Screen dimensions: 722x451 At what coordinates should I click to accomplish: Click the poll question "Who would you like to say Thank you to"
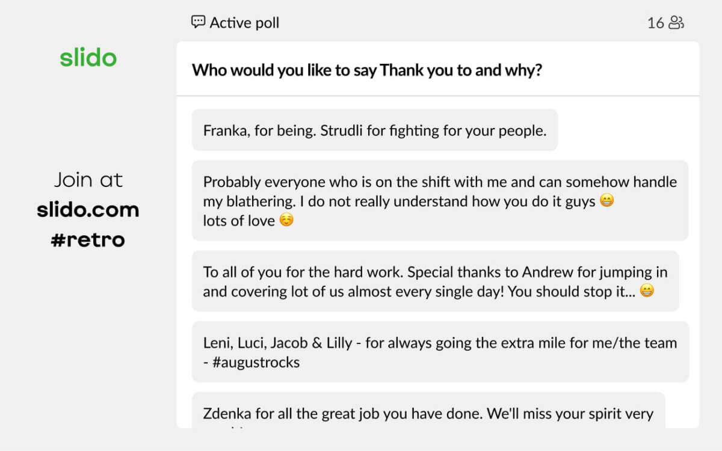tap(366, 70)
